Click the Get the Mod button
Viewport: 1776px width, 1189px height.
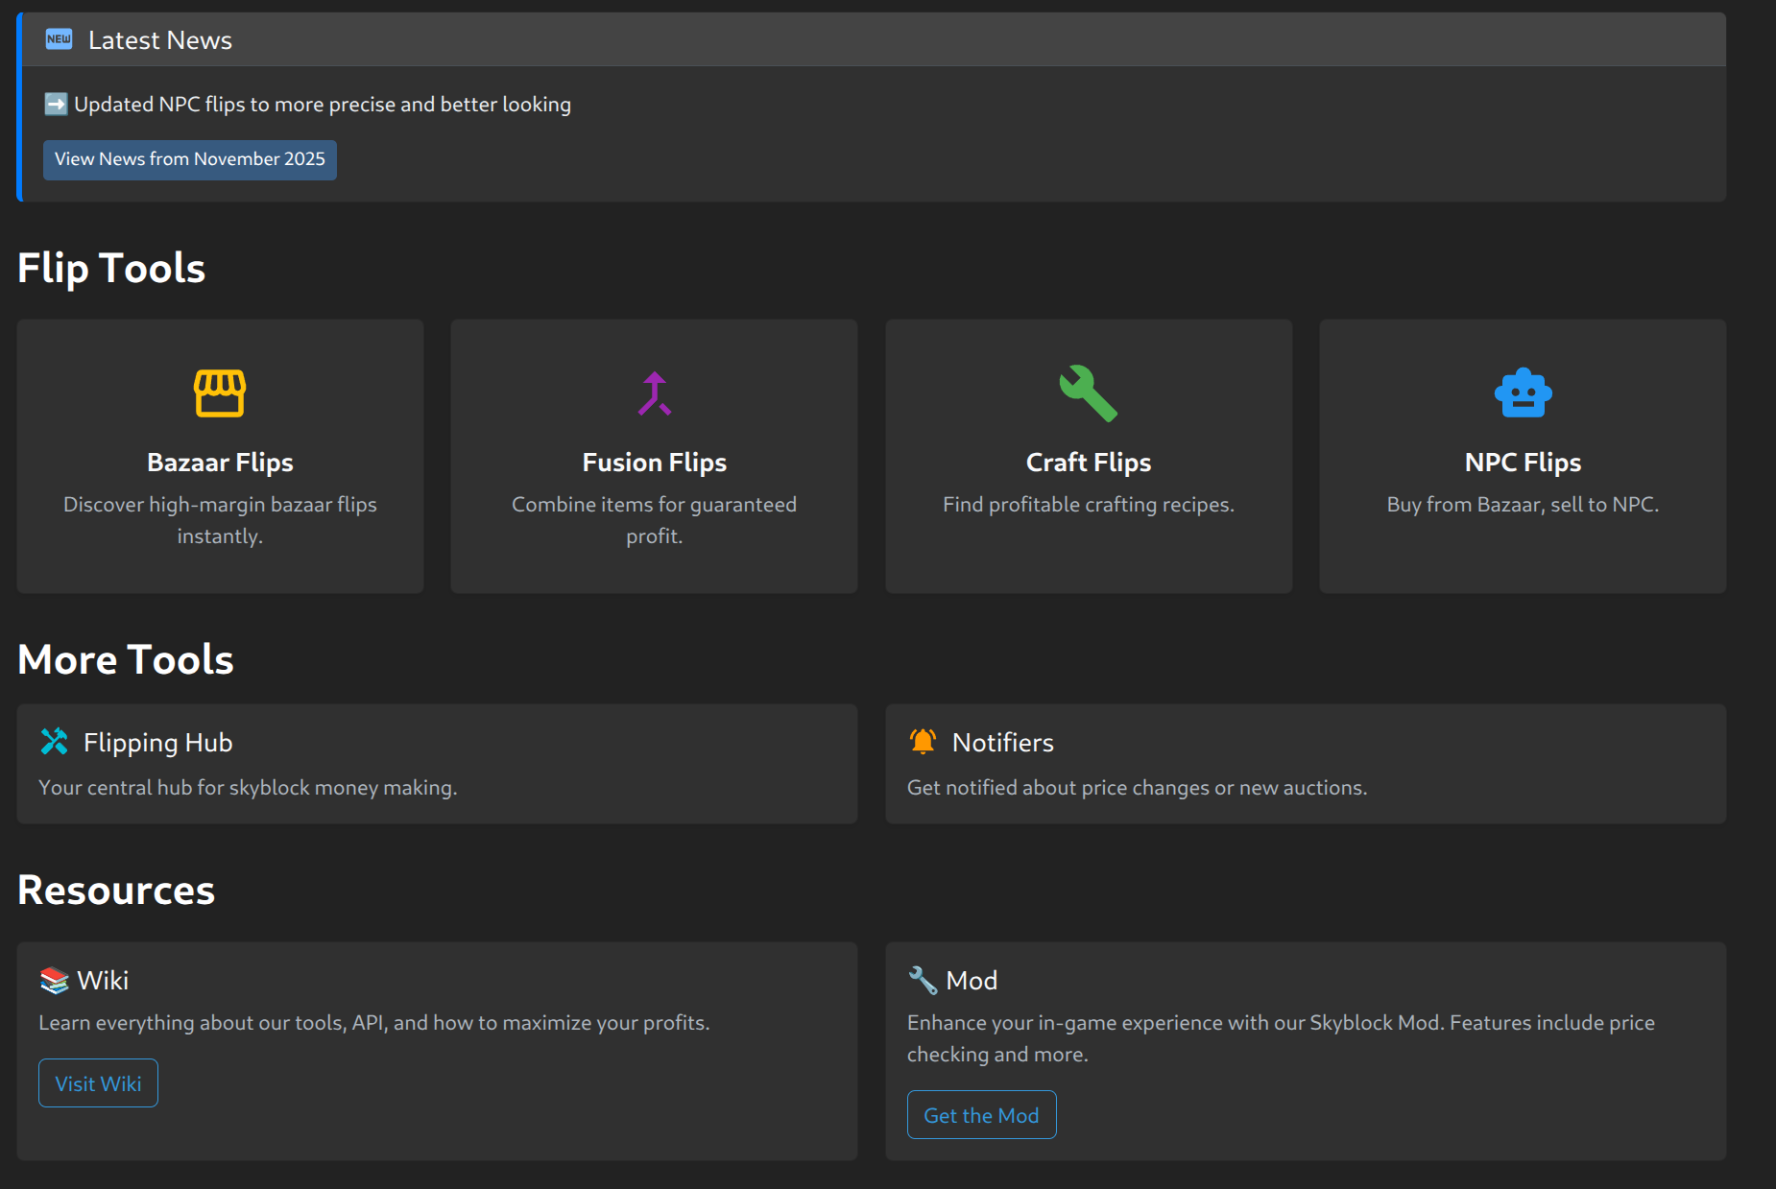point(981,1115)
